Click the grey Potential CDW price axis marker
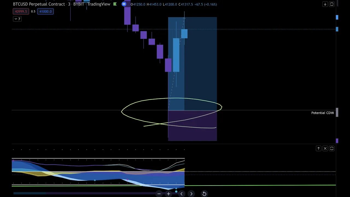Viewport: 350px width, 197px height. coord(337,112)
